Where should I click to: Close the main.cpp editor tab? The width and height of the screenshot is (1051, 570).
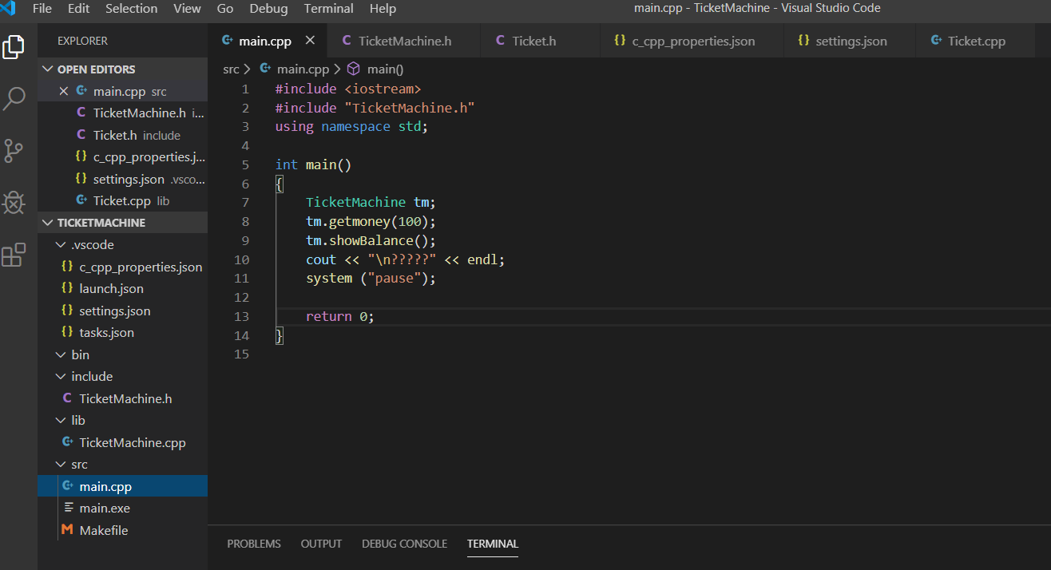[310, 41]
